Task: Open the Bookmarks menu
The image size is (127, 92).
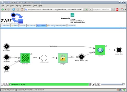Action: pos(27,6)
